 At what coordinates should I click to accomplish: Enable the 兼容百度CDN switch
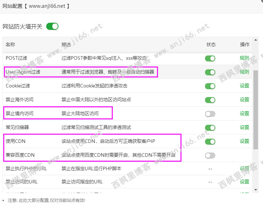(210, 155)
